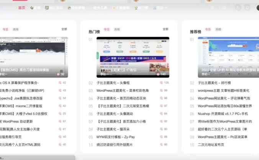Open wordpress主题 文章标题H标签美化
This screenshot has height=160, width=259.
point(223,91)
